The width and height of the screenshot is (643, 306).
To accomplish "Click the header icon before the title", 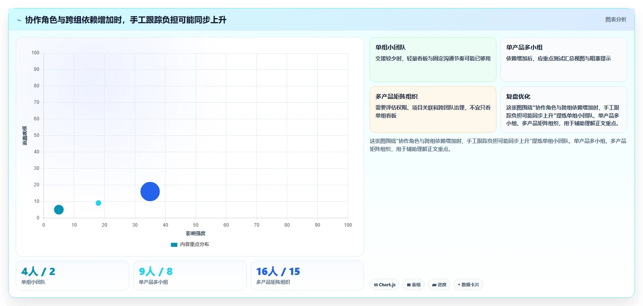I will click(19, 20).
